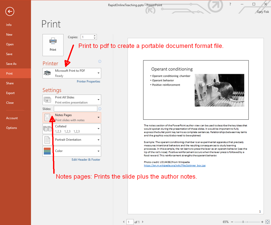The width and height of the screenshot is (271, 225).
Task: Click the Slides range input box
Action: (75, 109)
